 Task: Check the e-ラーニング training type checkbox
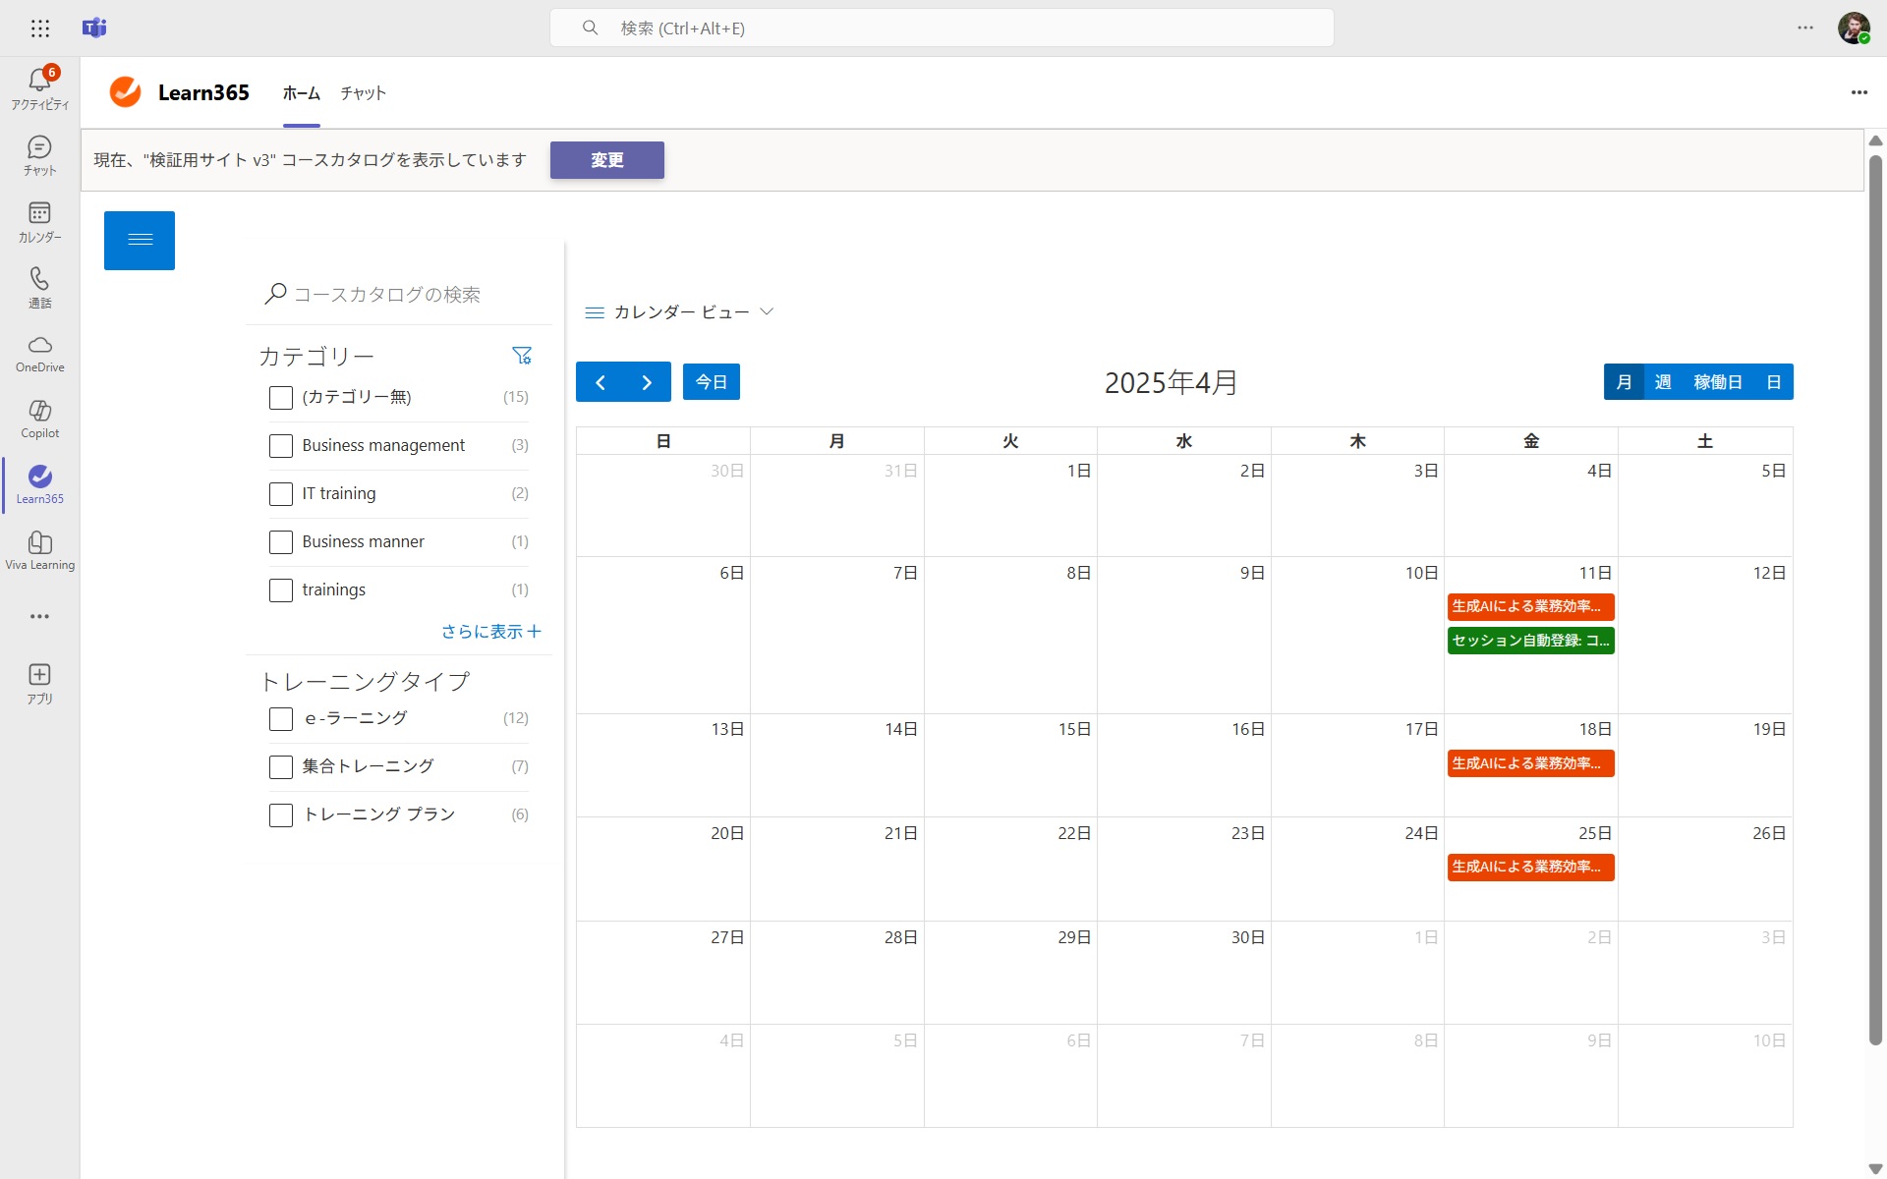click(281, 718)
